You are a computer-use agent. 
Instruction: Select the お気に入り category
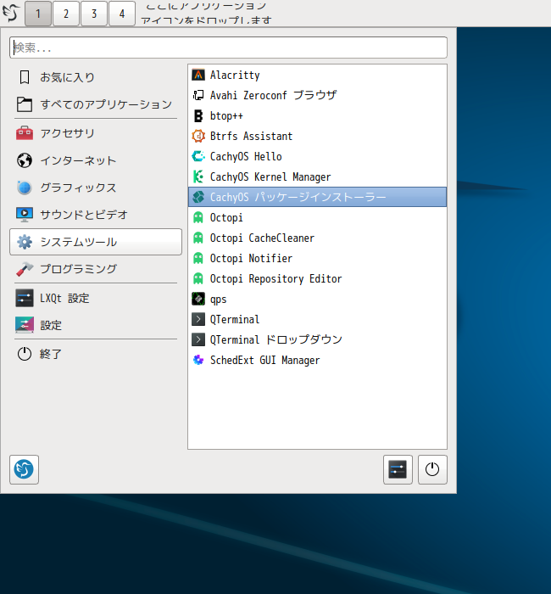pos(67,77)
